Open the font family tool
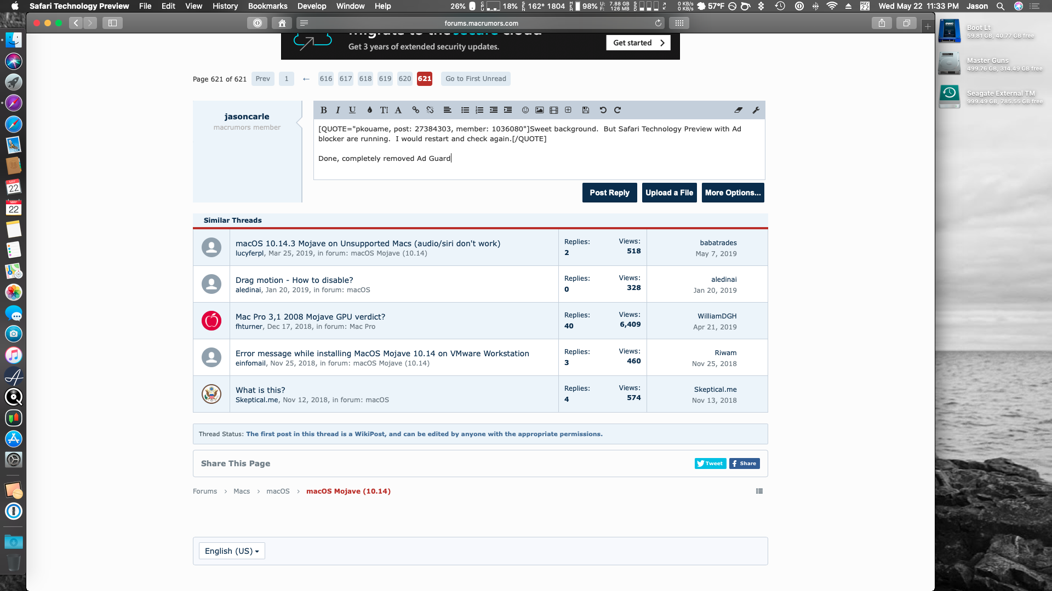Screen dimensions: 1052x591 (x=398, y=110)
